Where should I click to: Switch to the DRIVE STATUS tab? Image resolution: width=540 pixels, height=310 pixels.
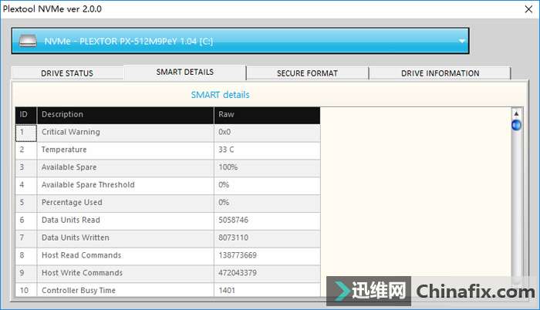(x=67, y=73)
